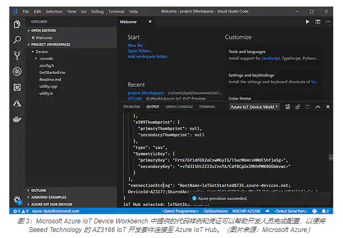Click the errors count in status bar
This screenshot has width=343, height=238.
point(17,211)
